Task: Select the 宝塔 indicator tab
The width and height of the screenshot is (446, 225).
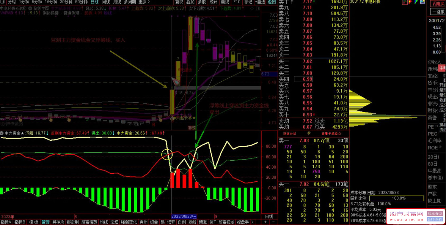Action: coord(114,222)
